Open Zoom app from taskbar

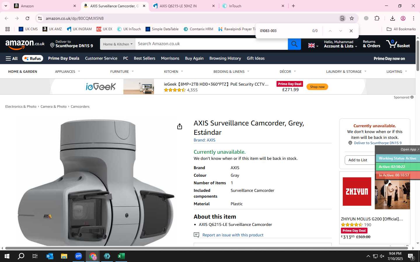coord(78,256)
